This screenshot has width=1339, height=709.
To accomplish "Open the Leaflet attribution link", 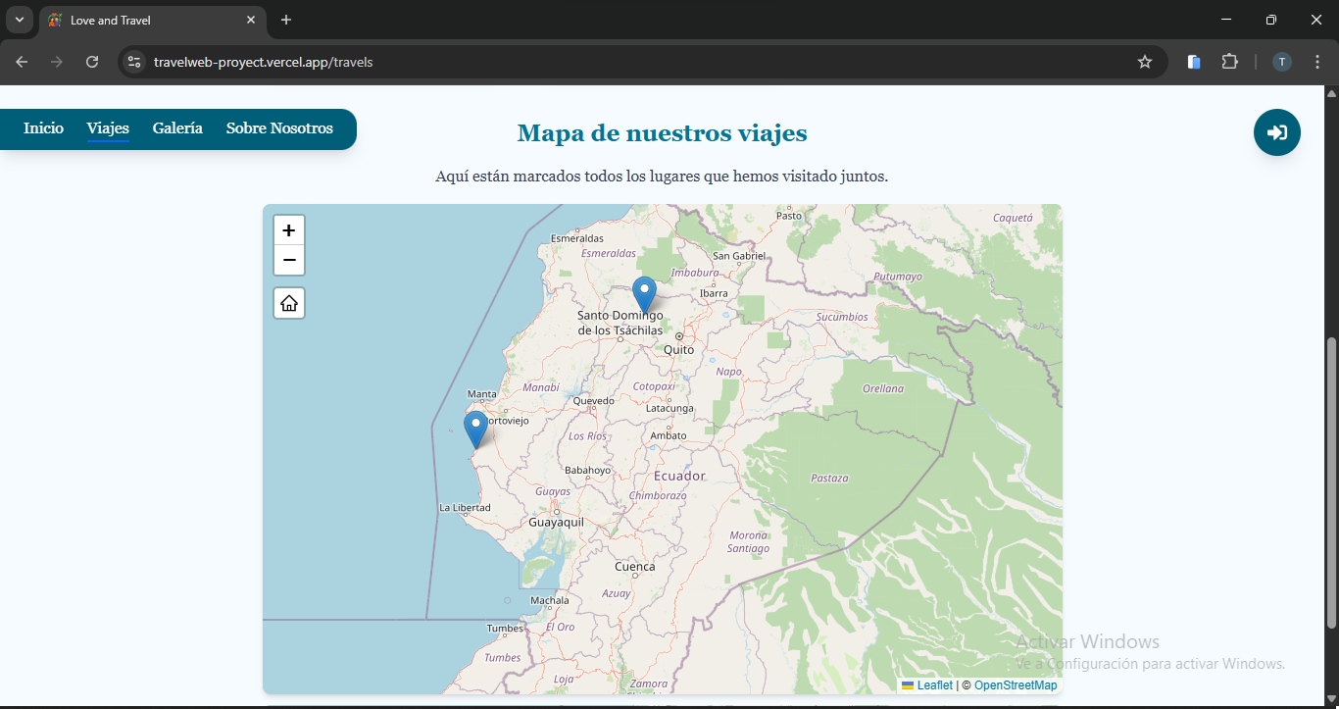I will tap(934, 685).
